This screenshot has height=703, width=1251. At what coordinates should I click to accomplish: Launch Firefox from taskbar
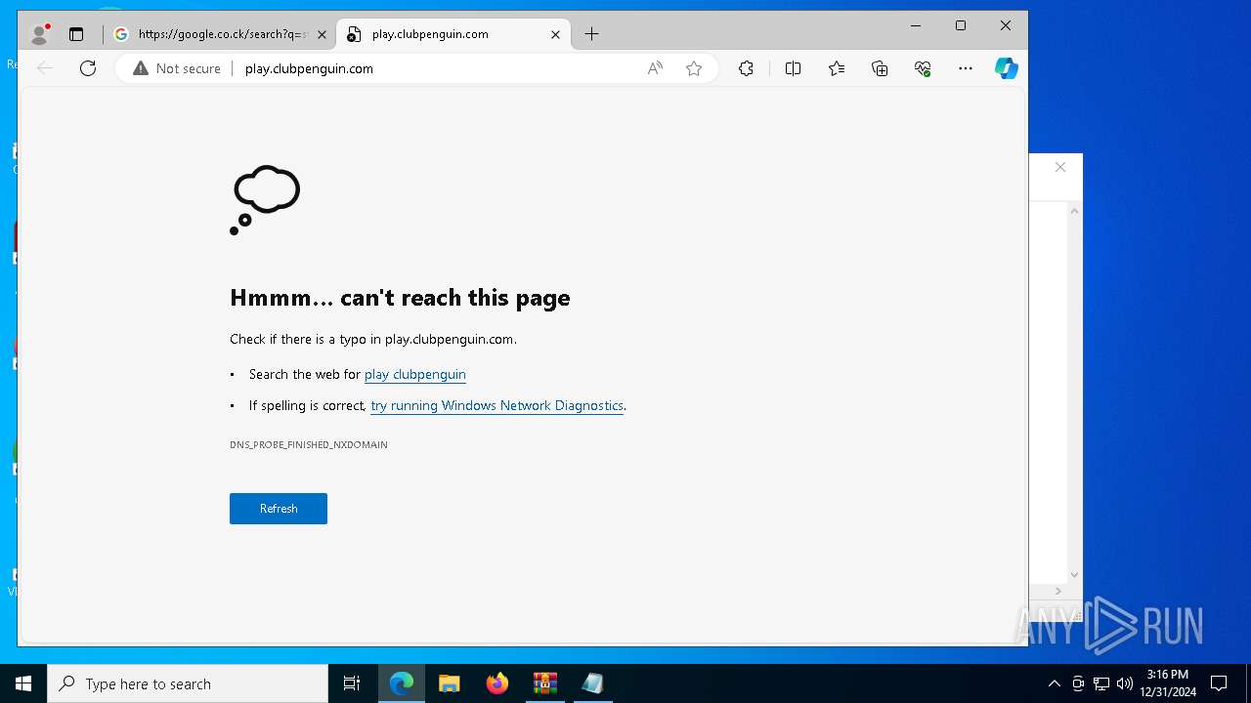pos(497,683)
